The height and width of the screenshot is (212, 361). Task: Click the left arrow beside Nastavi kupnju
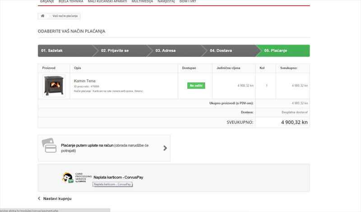pyautogui.click(x=39, y=198)
